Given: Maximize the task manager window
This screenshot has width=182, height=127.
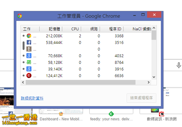Looking at the screenshot, I should point(143,15).
